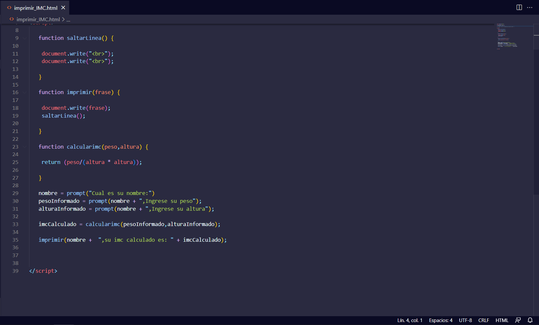The width and height of the screenshot is (539, 325).
Task: Open the notifications bell in status bar
Action: (x=530, y=320)
